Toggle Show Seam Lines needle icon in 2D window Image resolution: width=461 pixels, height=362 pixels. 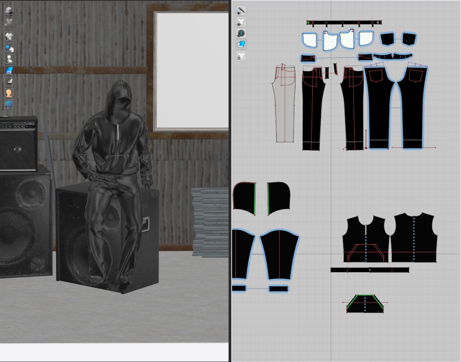tap(241, 10)
